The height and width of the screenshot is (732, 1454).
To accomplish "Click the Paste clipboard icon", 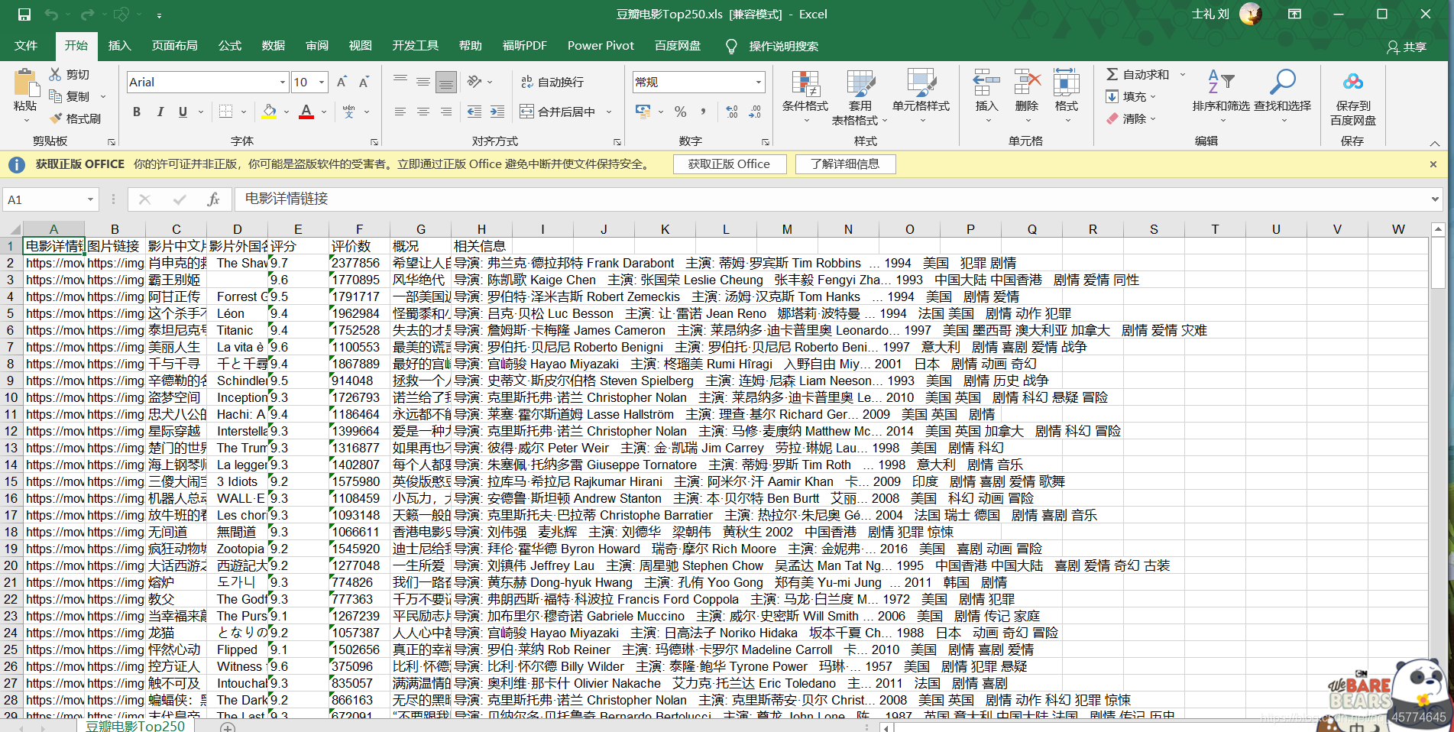I will (x=25, y=83).
